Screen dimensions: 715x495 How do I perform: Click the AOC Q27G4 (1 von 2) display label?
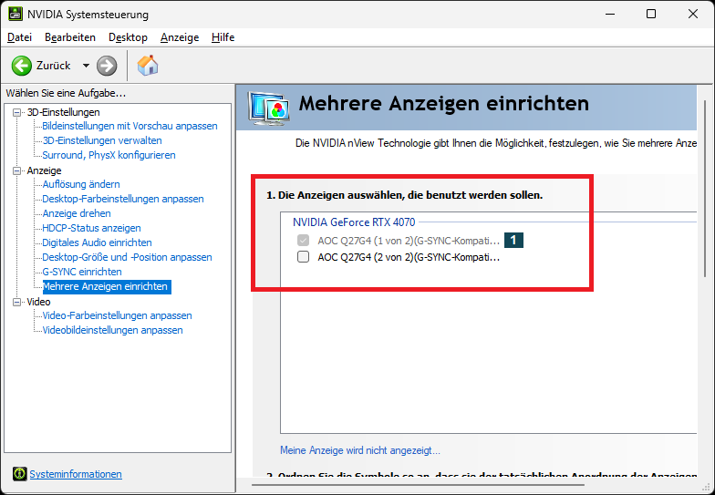pyautogui.click(x=409, y=241)
